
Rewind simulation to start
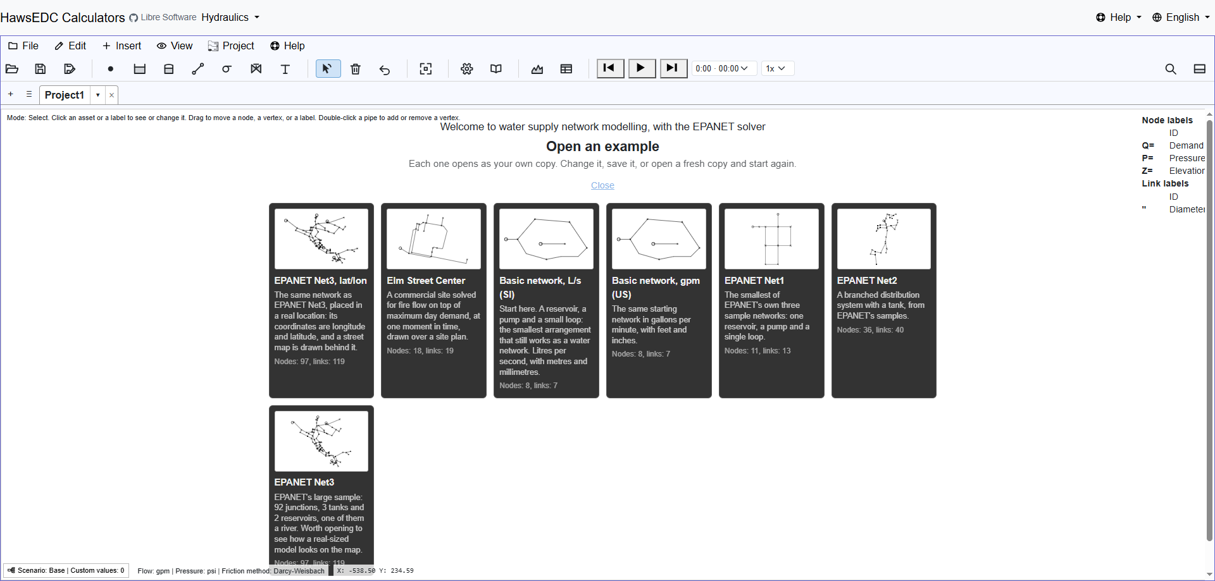tap(610, 68)
